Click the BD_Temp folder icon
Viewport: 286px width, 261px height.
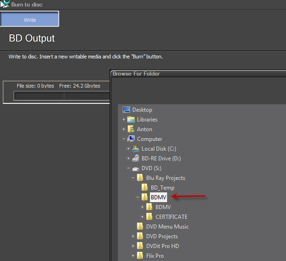[145, 187]
